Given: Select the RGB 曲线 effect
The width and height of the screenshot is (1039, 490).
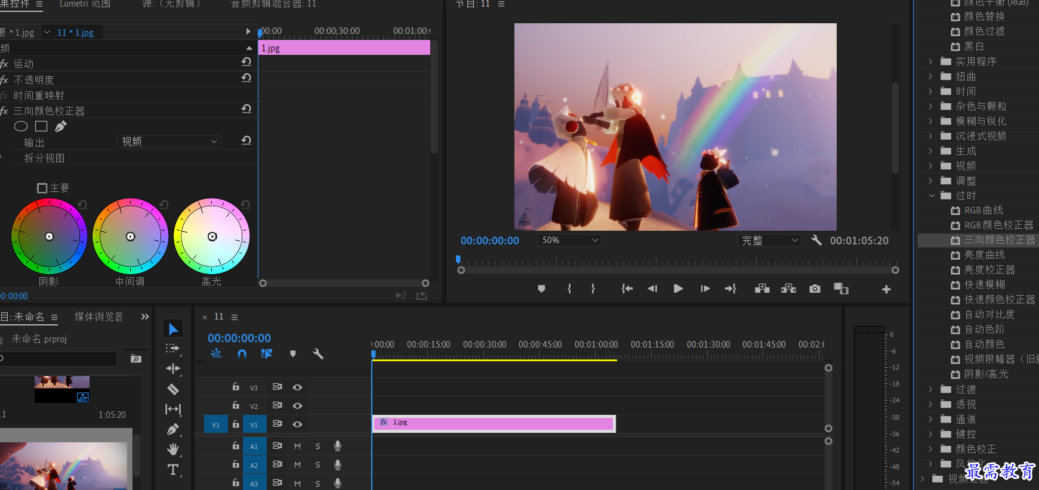Looking at the screenshot, I should [x=983, y=210].
